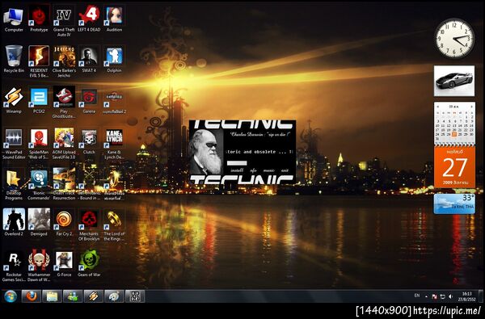Launch the Overlord 2 shortcut
This screenshot has width=485, height=319.
[14, 222]
